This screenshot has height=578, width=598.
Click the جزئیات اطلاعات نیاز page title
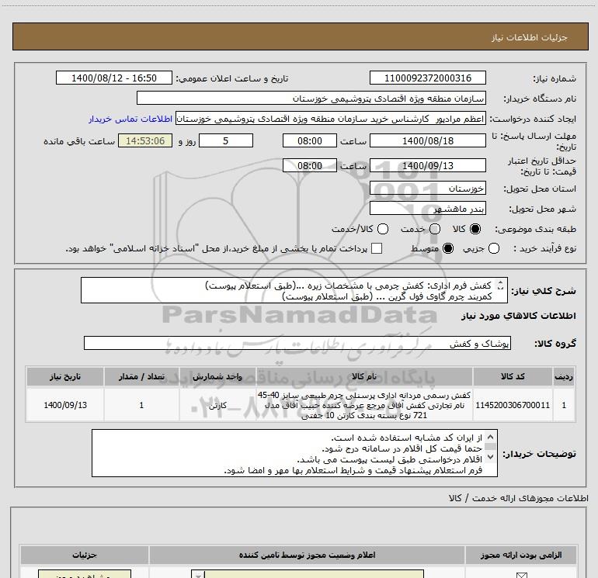(529, 37)
